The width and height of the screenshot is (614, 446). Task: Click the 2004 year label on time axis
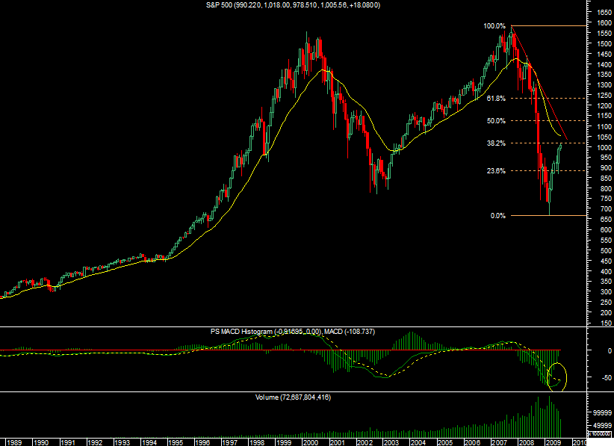tap(418, 442)
